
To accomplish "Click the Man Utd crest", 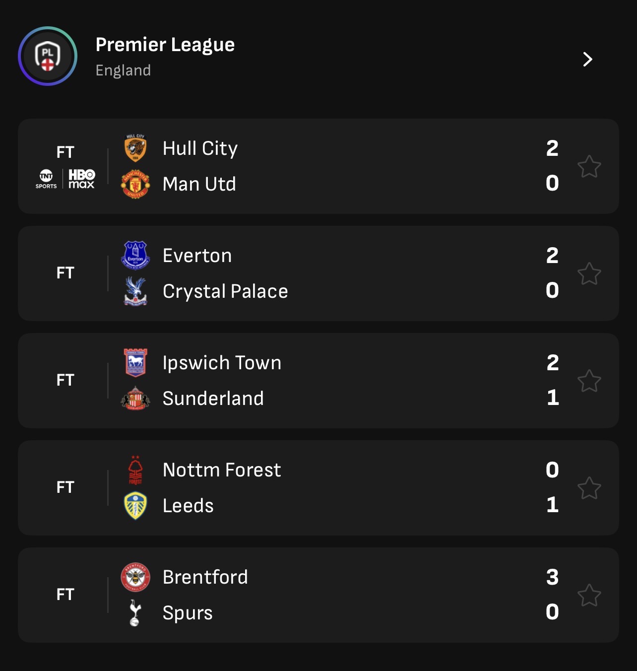I will click(135, 184).
